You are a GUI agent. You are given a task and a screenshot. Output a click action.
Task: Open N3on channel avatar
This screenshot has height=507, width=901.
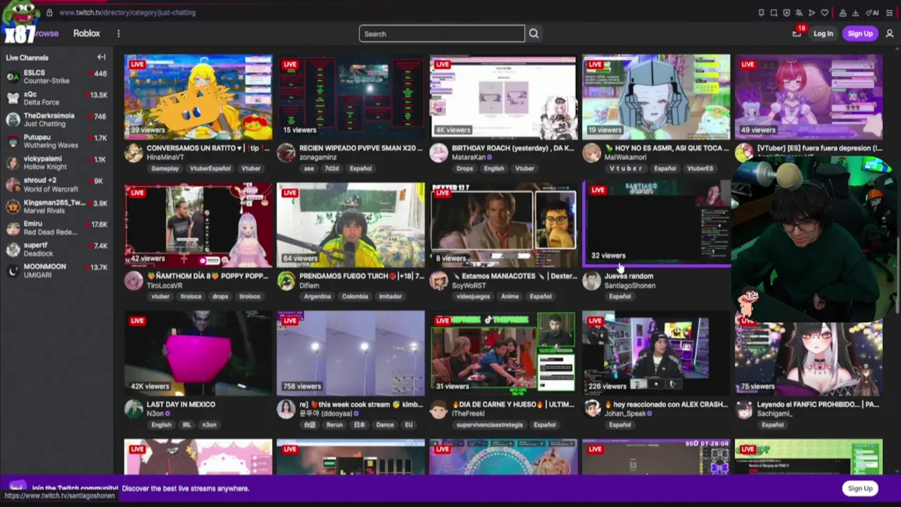pos(134,409)
